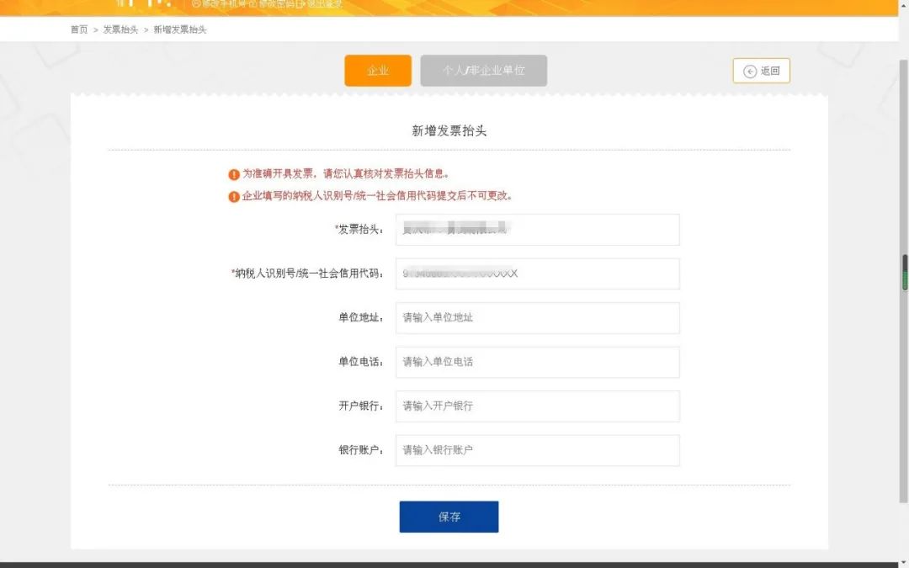Click the 新增发票抬头 form heading
The image size is (909, 568).
click(x=449, y=131)
